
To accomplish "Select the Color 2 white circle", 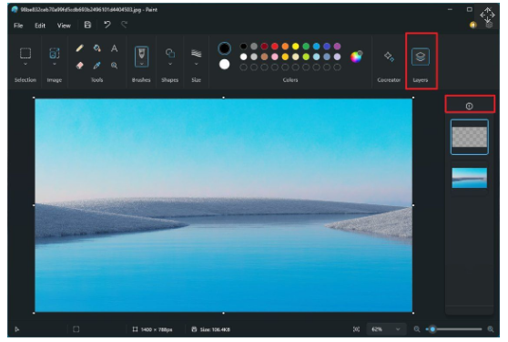I will [224, 64].
